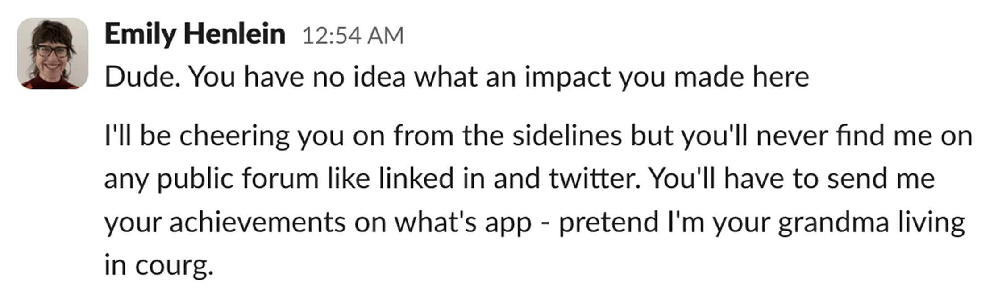Click the word "sidelines" in the message
Viewport: 998px width, 305px height.
(567, 135)
